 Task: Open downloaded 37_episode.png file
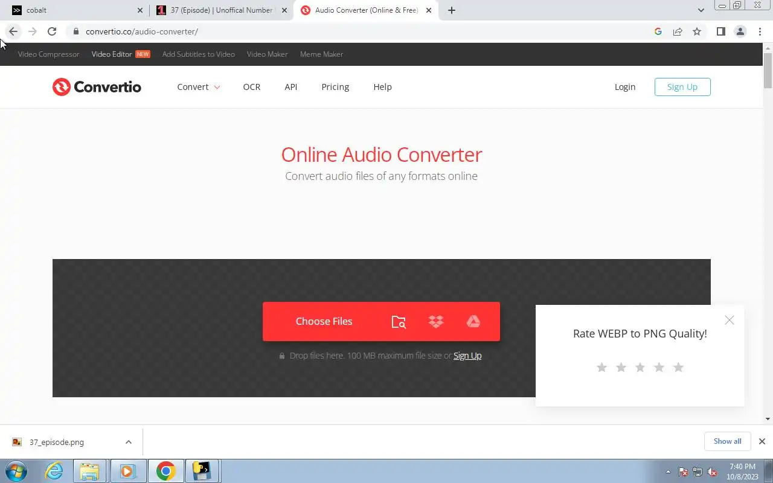pyautogui.click(x=57, y=442)
